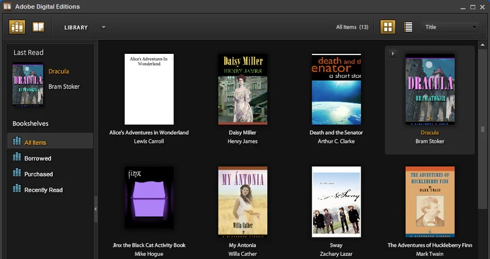The image size is (490, 259).
Task: Click 'The Adventures of Huckleberry Finn' title
Action: tap(430, 246)
